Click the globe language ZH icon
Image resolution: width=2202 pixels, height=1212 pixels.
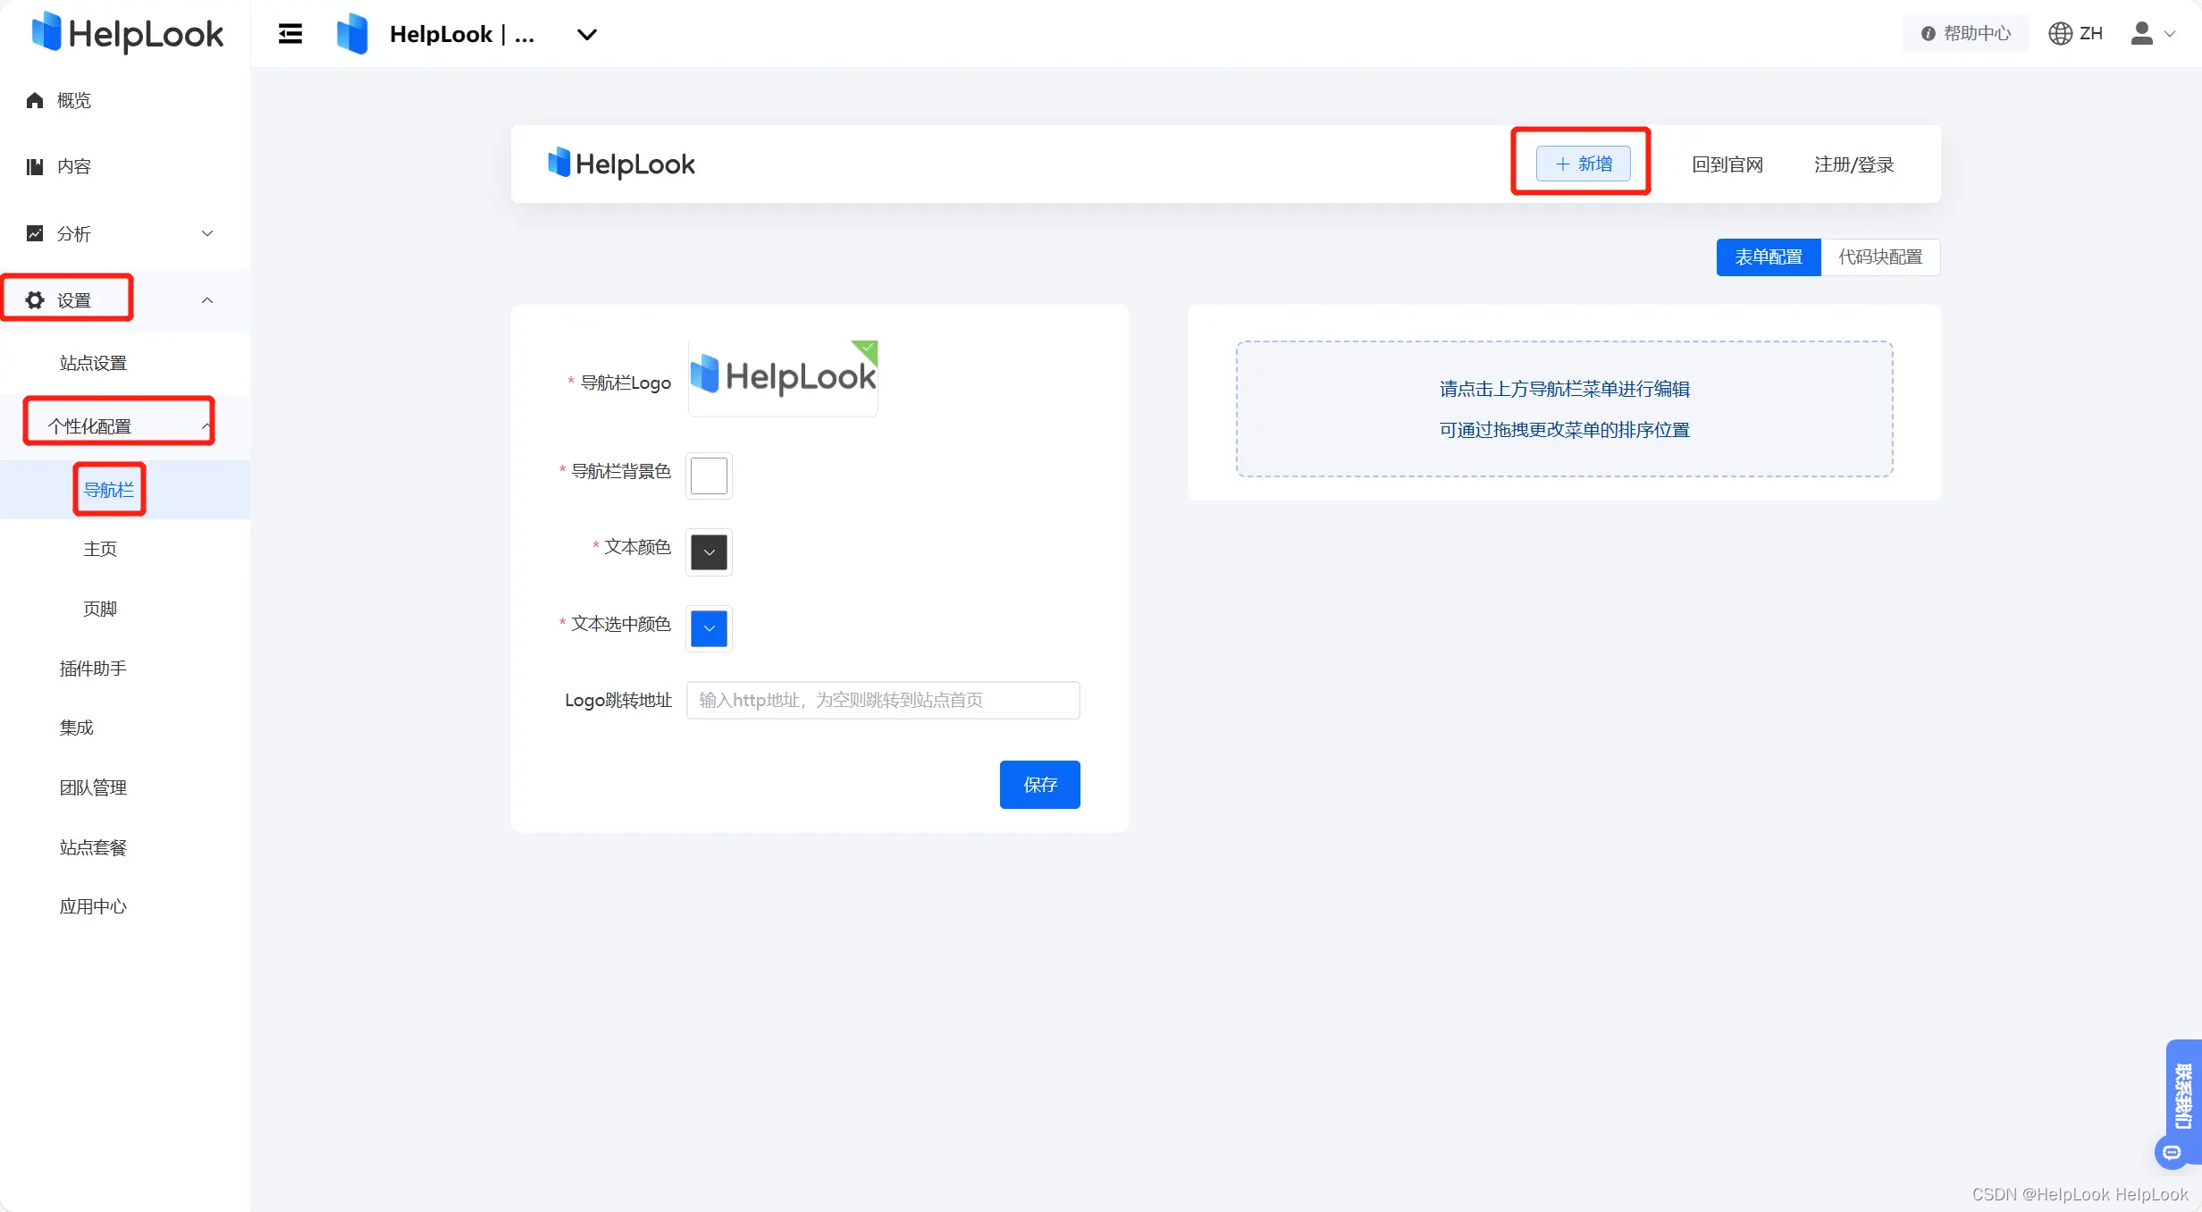pyautogui.click(x=2060, y=33)
